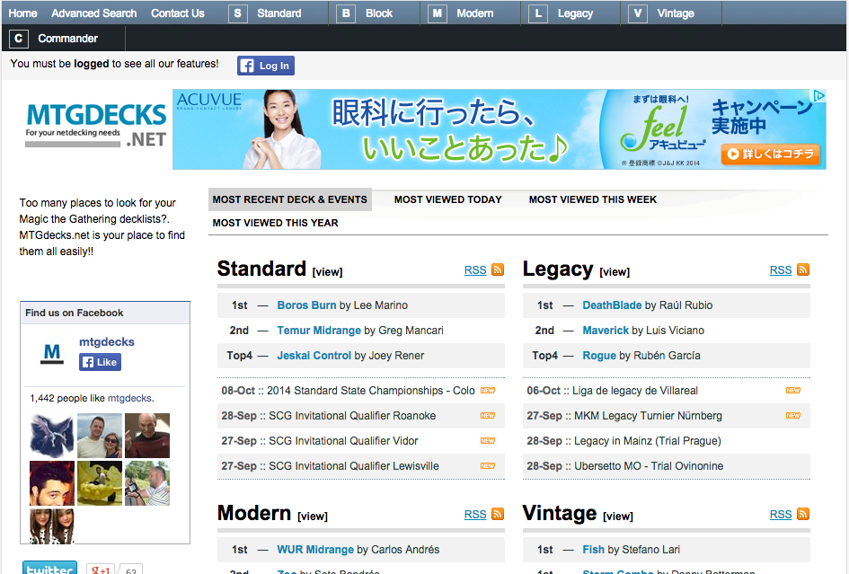Open the Standard format menu
This screenshot has height=574, width=849.
point(279,13)
